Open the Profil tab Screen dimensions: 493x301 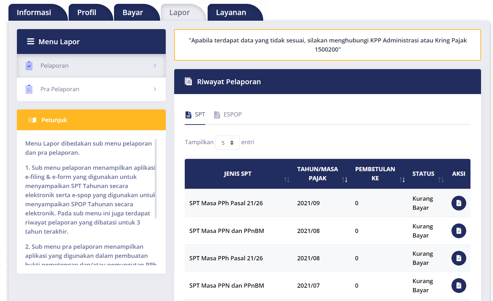(87, 13)
